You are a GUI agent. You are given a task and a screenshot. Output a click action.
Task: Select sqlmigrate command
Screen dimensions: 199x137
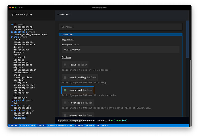tap(20, 82)
